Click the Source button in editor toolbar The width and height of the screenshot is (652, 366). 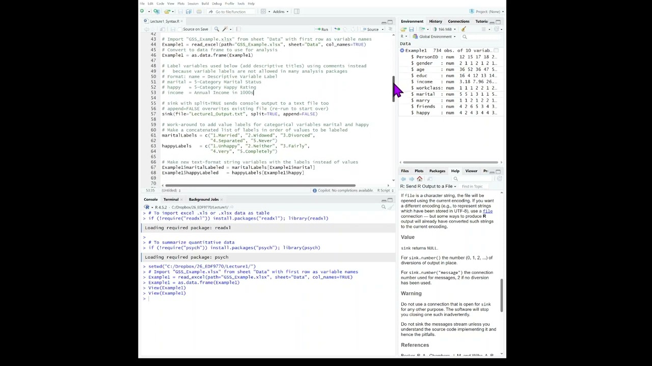370,29
